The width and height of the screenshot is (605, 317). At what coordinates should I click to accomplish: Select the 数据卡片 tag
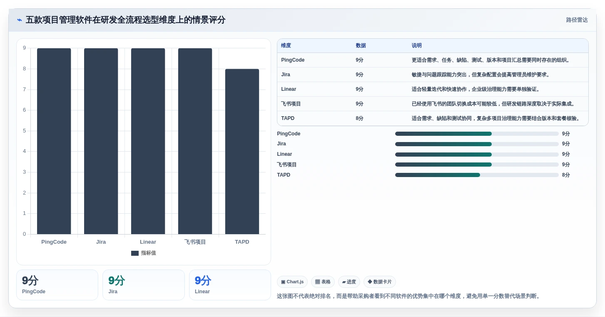[x=380, y=282]
